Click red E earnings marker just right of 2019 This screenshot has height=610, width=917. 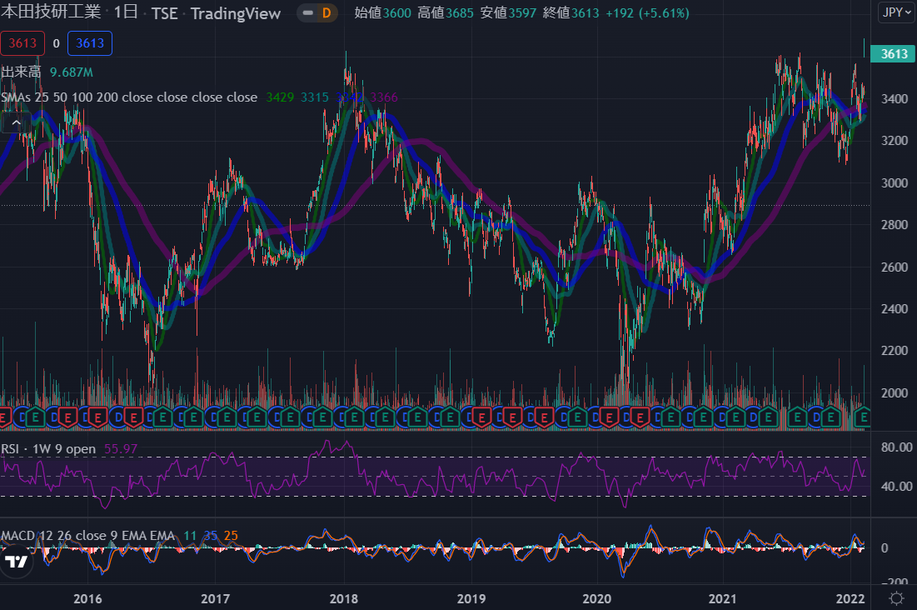pyautogui.click(x=481, y=418)
